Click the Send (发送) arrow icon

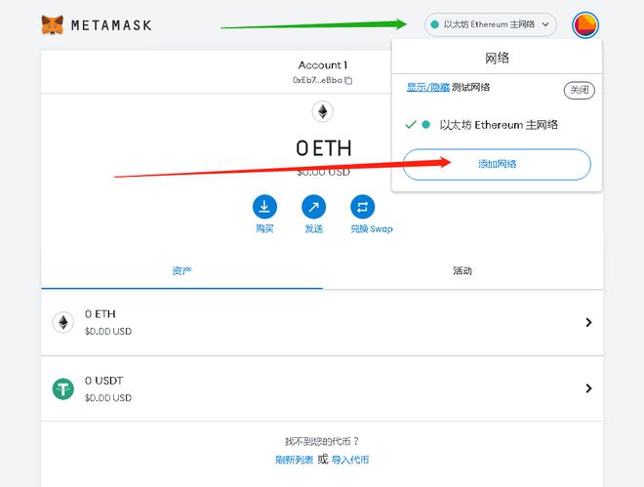pyautogui.click(x=313, y=207)
